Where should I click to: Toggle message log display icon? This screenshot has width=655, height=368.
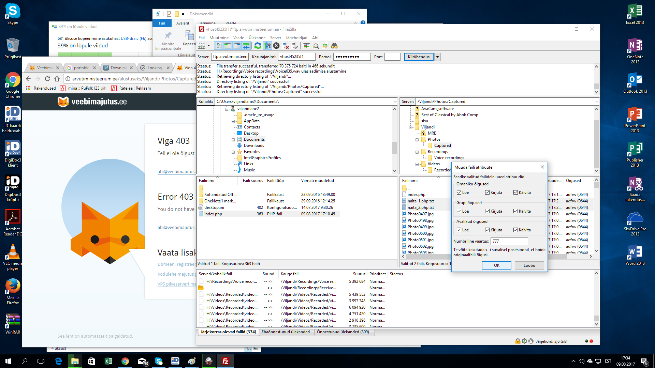pos(219,46)
